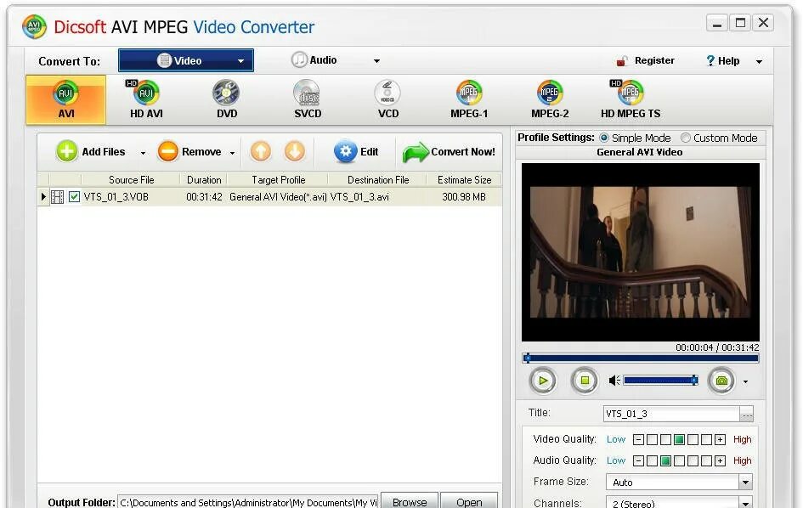
Task: Open the output folder
Action: coord(468,502)
